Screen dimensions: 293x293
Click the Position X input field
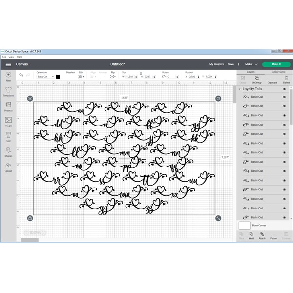click(192, 77)
